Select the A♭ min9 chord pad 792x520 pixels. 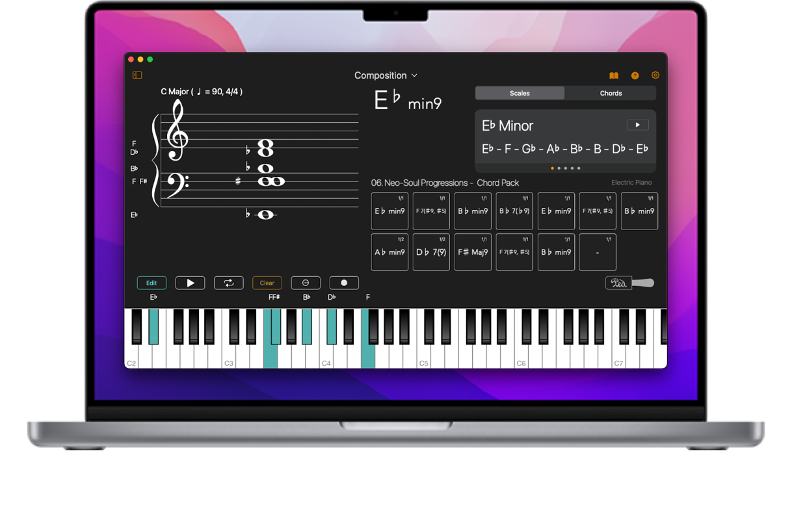[x=389, y=252]
